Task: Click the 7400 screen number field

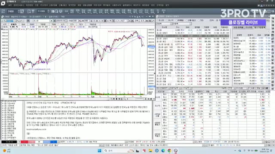Action: tap(12, 12)
